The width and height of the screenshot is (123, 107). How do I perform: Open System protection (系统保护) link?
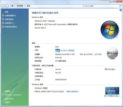tap(9, 23)
